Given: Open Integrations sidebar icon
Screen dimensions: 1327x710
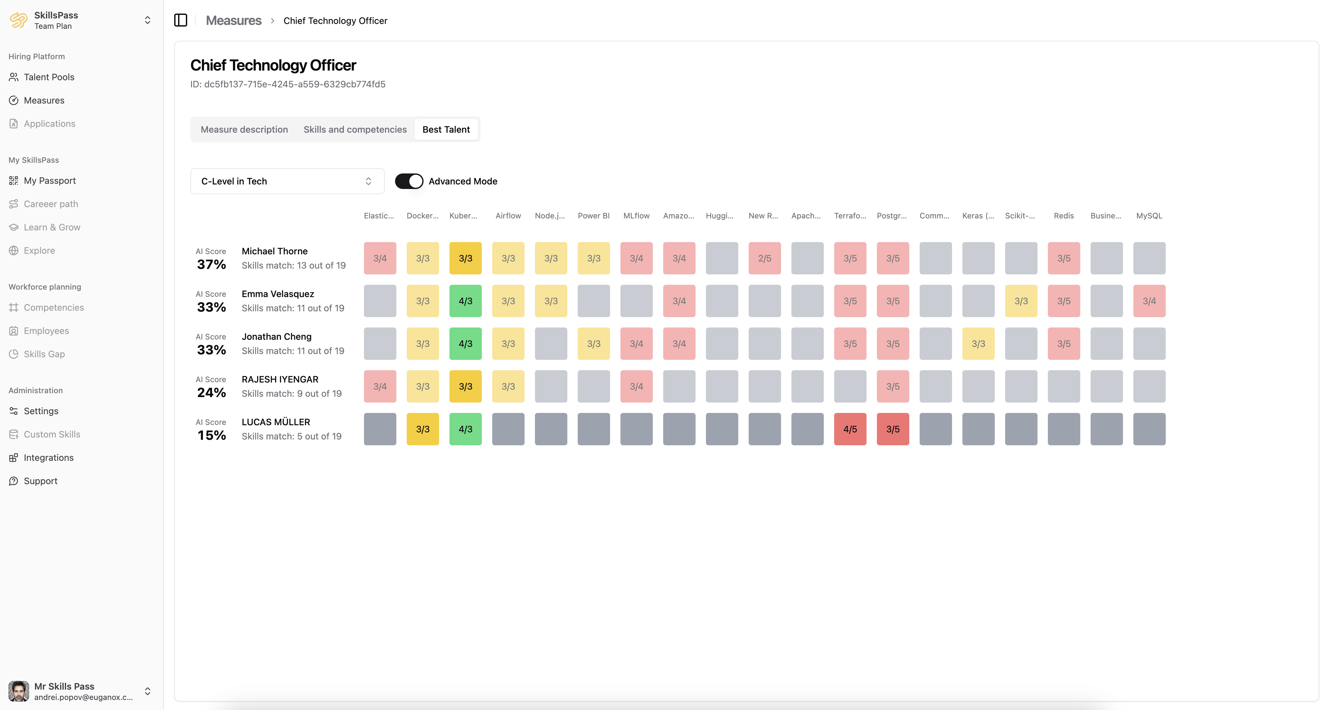Looking at the screenshot, I should click(14, 458).
